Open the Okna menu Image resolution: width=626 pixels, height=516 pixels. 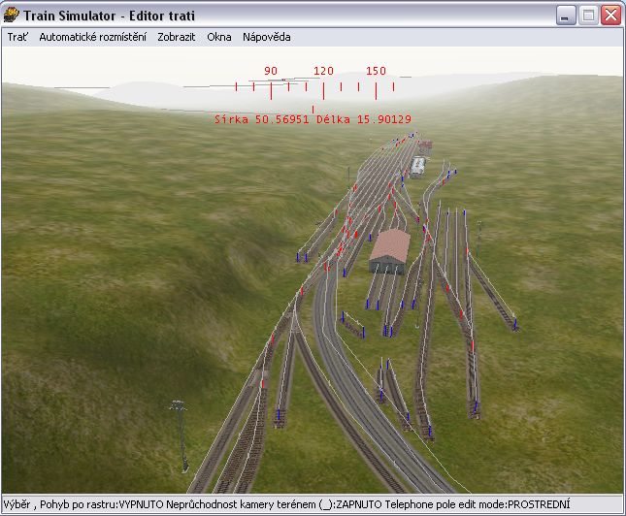(218, 37)
